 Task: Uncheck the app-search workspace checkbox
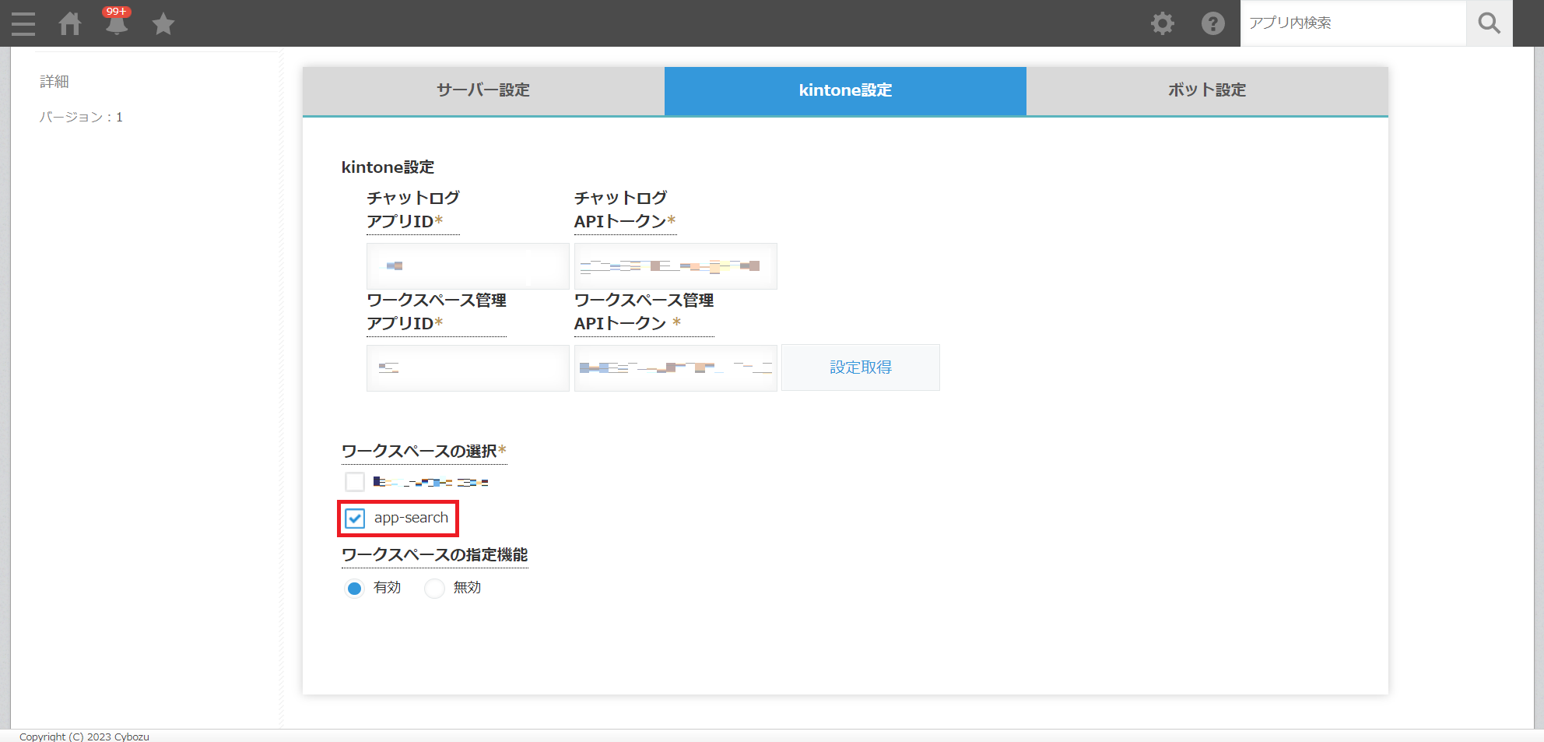355,519
